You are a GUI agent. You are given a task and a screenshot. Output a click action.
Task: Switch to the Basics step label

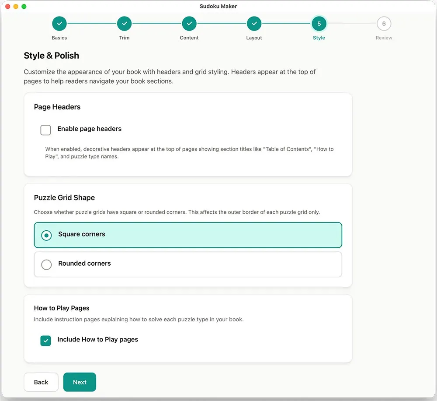click(x=59, y=38)
